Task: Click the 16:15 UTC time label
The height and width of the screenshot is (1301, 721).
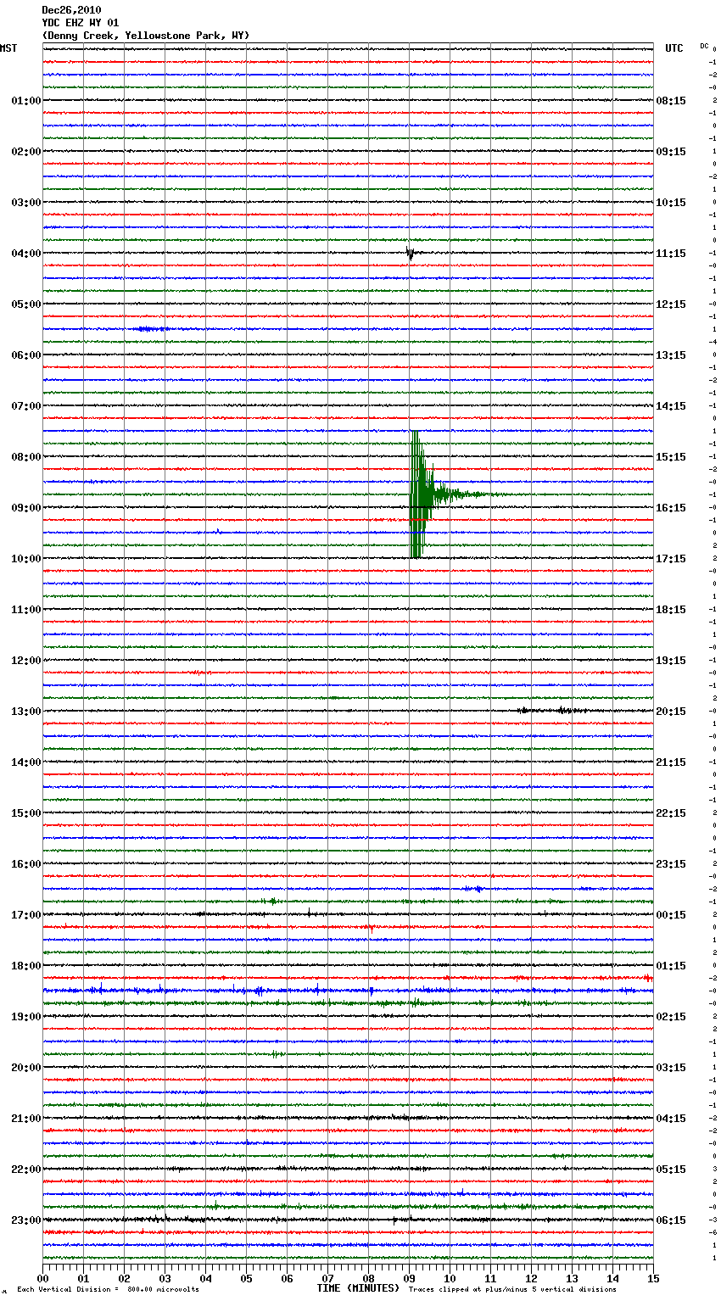Action: point(671,508)
